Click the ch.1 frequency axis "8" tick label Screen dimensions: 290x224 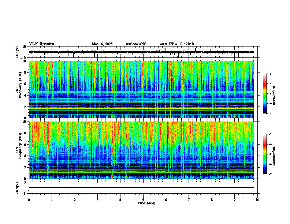coord(26,72)
